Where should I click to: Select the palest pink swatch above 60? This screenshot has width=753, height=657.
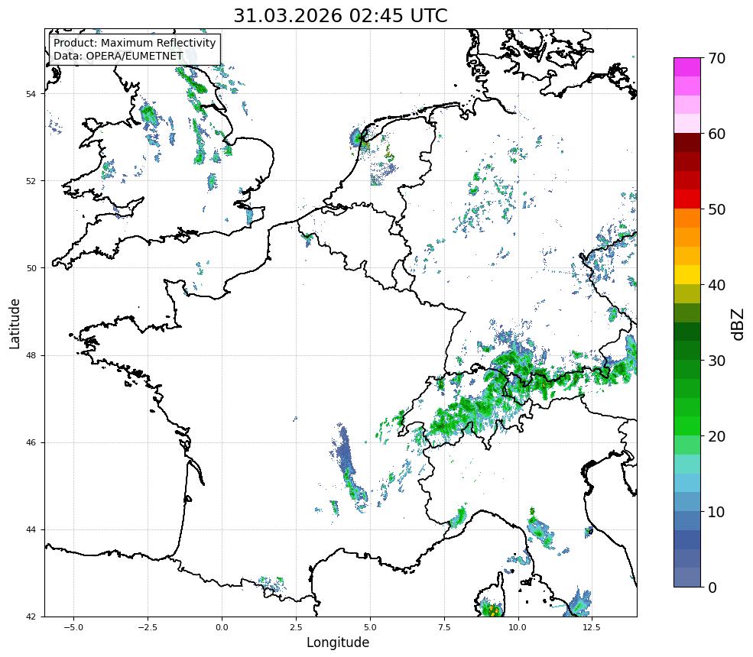pos(686,124)
